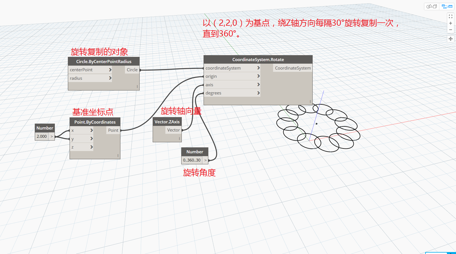
Task: Click the zoom to fit icon
Action: (451, 16)
